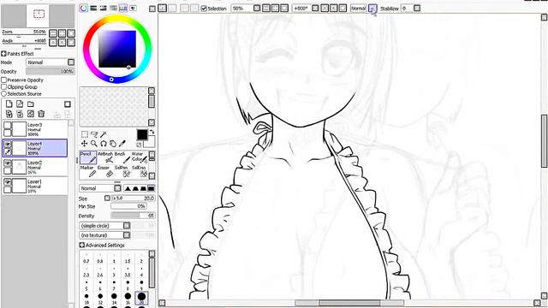Click the delete layer trash icon

[41, 114]
